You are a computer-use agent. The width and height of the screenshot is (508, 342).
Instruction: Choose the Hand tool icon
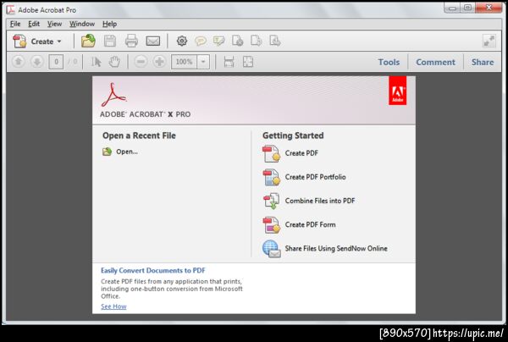(114, 62)
